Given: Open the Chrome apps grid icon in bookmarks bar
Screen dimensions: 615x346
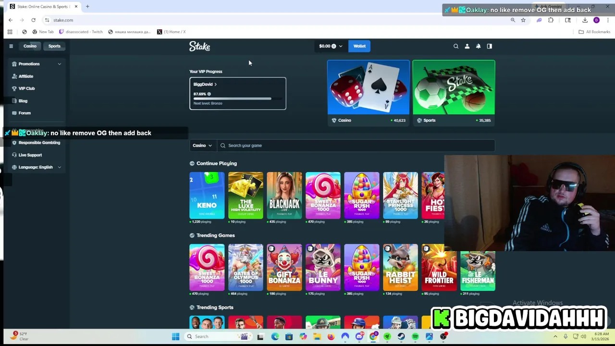Looking at the screenshot, I should (10, 32).
